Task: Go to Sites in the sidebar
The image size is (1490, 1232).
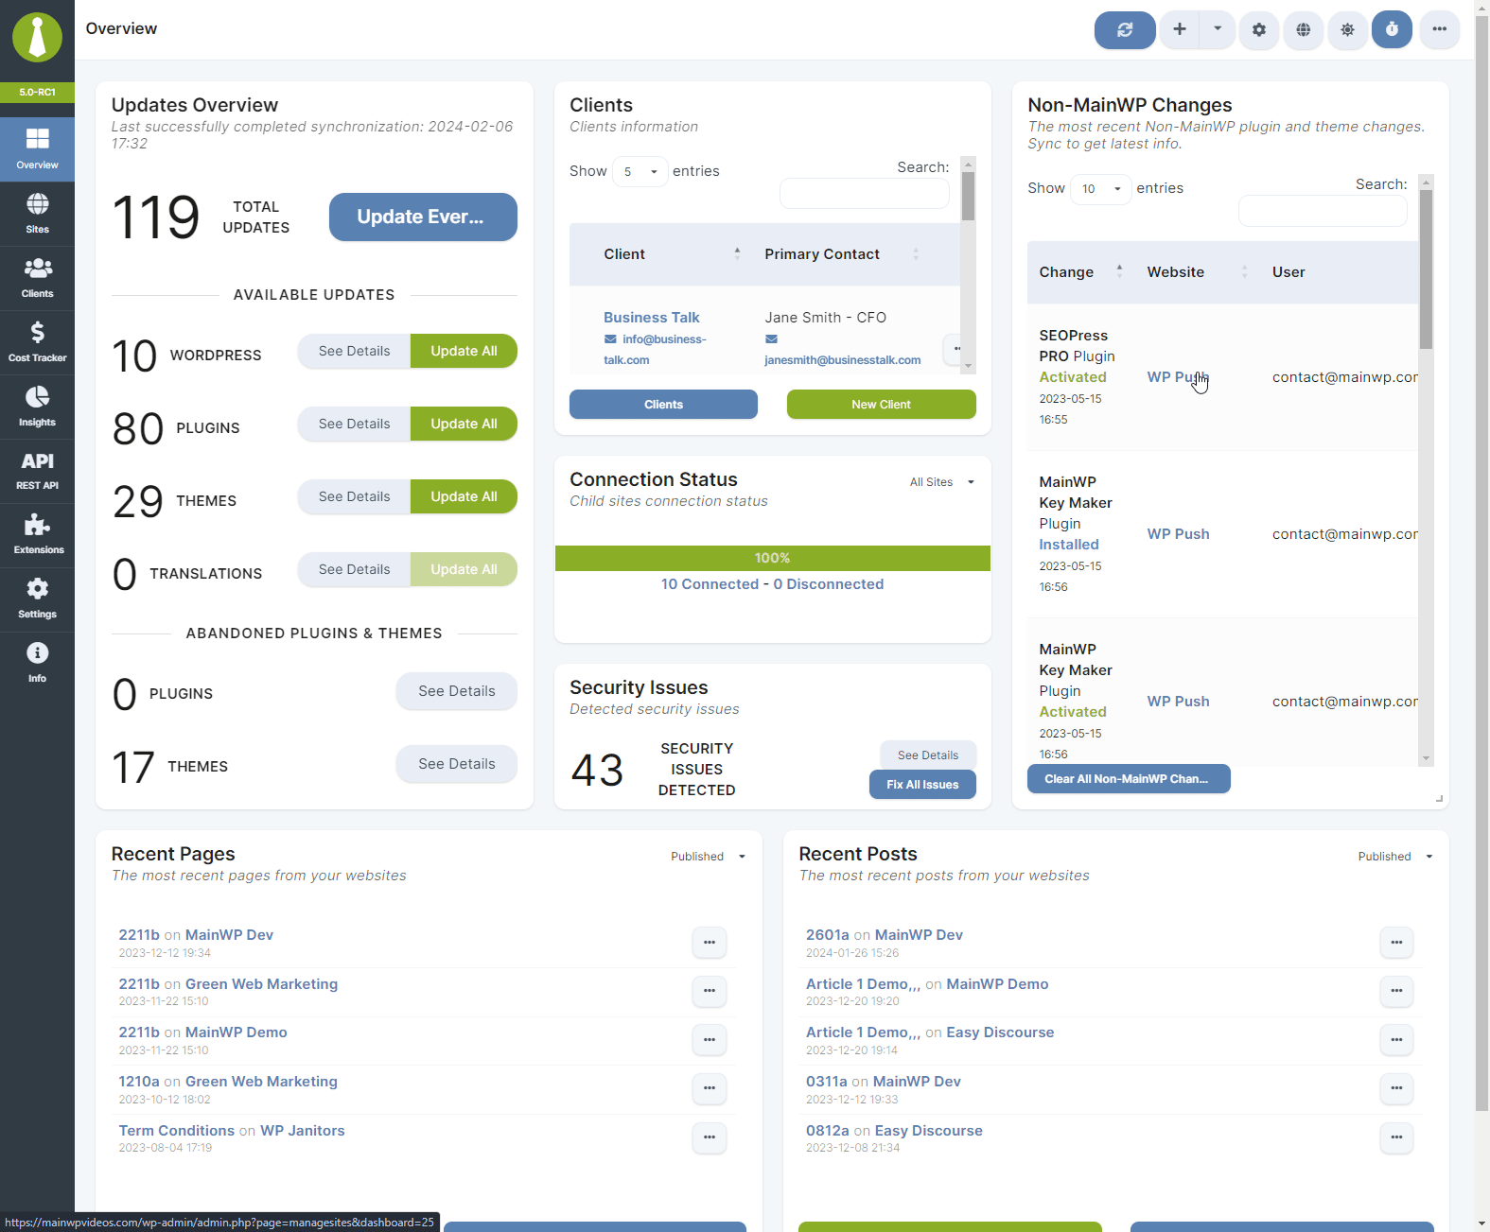Action: click(37, 214)
